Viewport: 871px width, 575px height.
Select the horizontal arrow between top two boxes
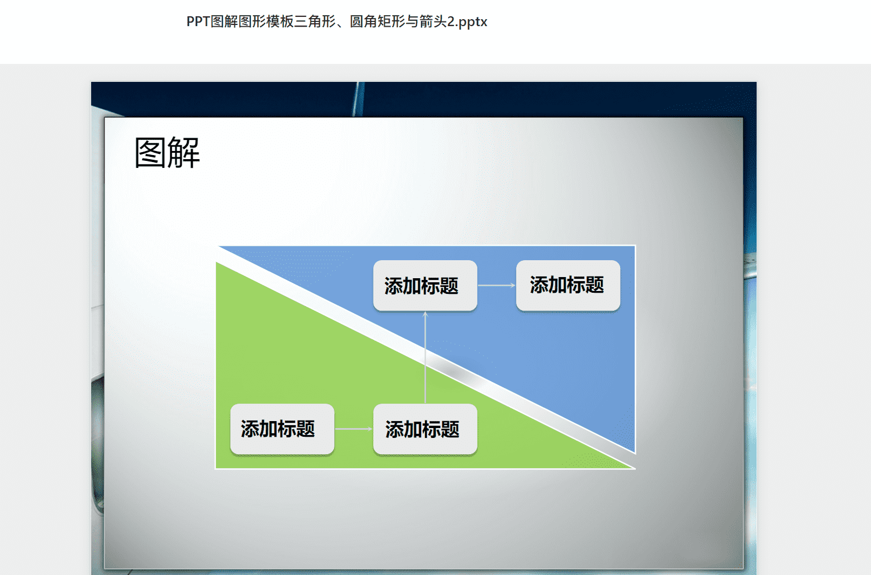pos(496,285)
